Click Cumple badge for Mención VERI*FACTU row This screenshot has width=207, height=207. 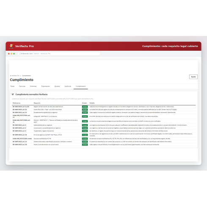coord(85,121)
